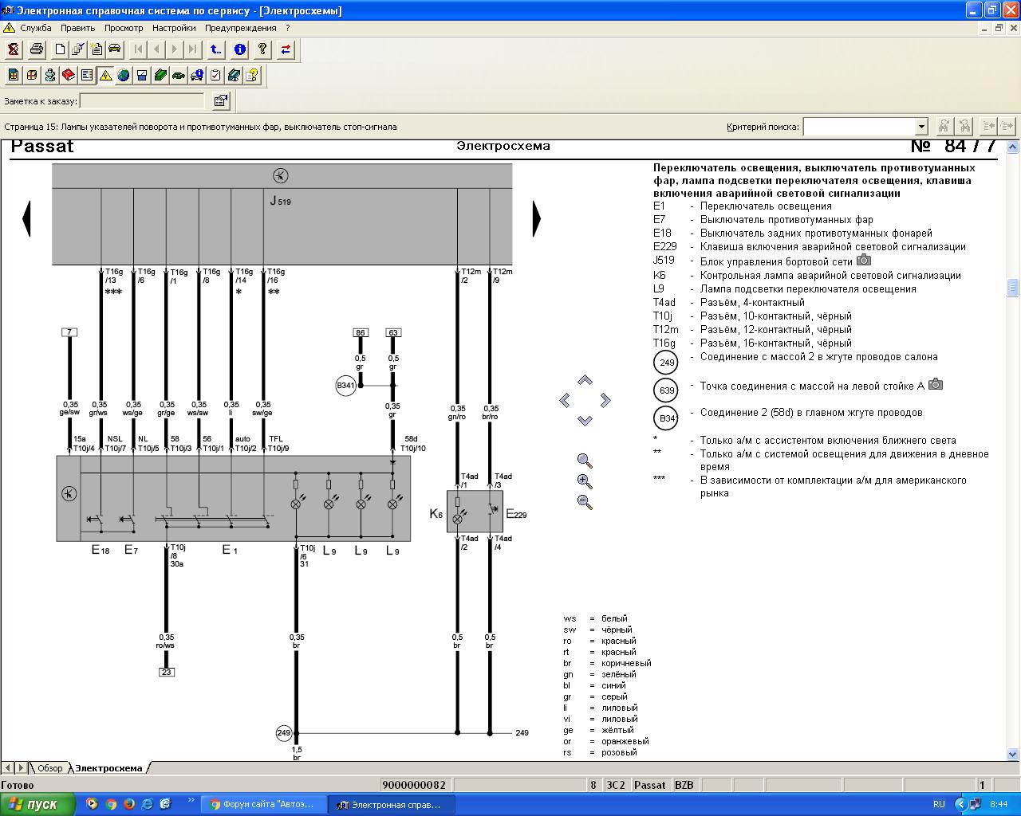Click the globe toolbar icon
This screenshot has height=816, width=1021.
click(x=124, y=76)
